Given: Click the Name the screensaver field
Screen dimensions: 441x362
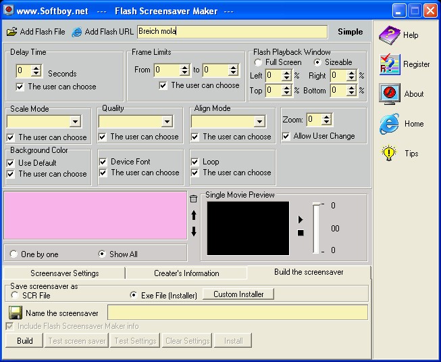Looking at the screenshot, I should coord(238,313).
